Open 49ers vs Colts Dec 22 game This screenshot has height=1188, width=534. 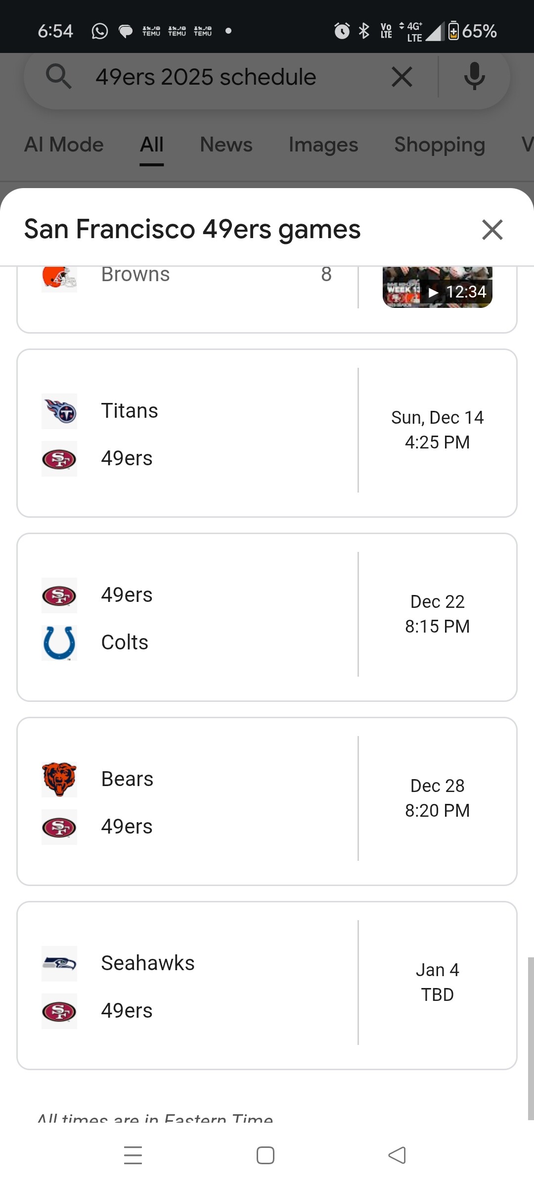coord(267,617)
